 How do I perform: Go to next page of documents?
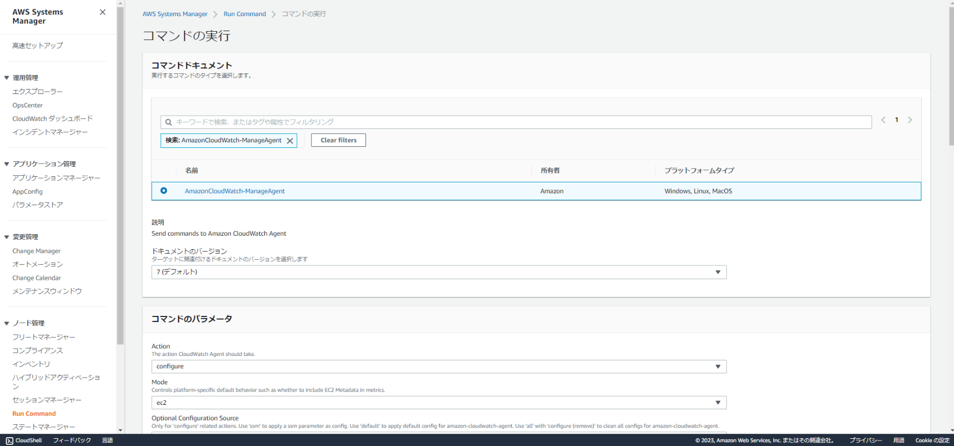[910, 120]
